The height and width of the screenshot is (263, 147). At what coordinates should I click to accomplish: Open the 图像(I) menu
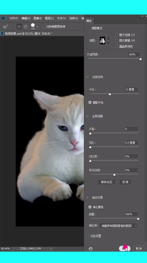(x=38, y=18)
